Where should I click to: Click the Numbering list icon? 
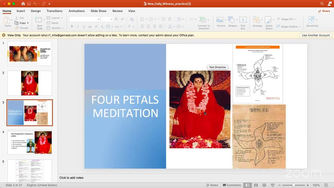coord(151,19)
